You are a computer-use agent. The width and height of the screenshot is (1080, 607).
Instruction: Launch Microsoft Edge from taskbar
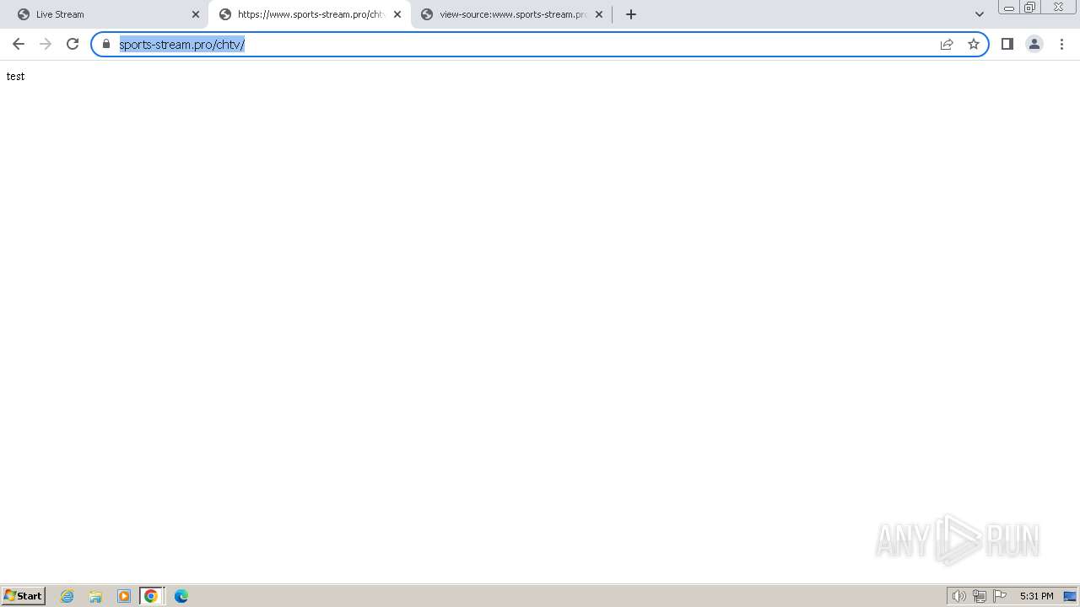(181, 596)
